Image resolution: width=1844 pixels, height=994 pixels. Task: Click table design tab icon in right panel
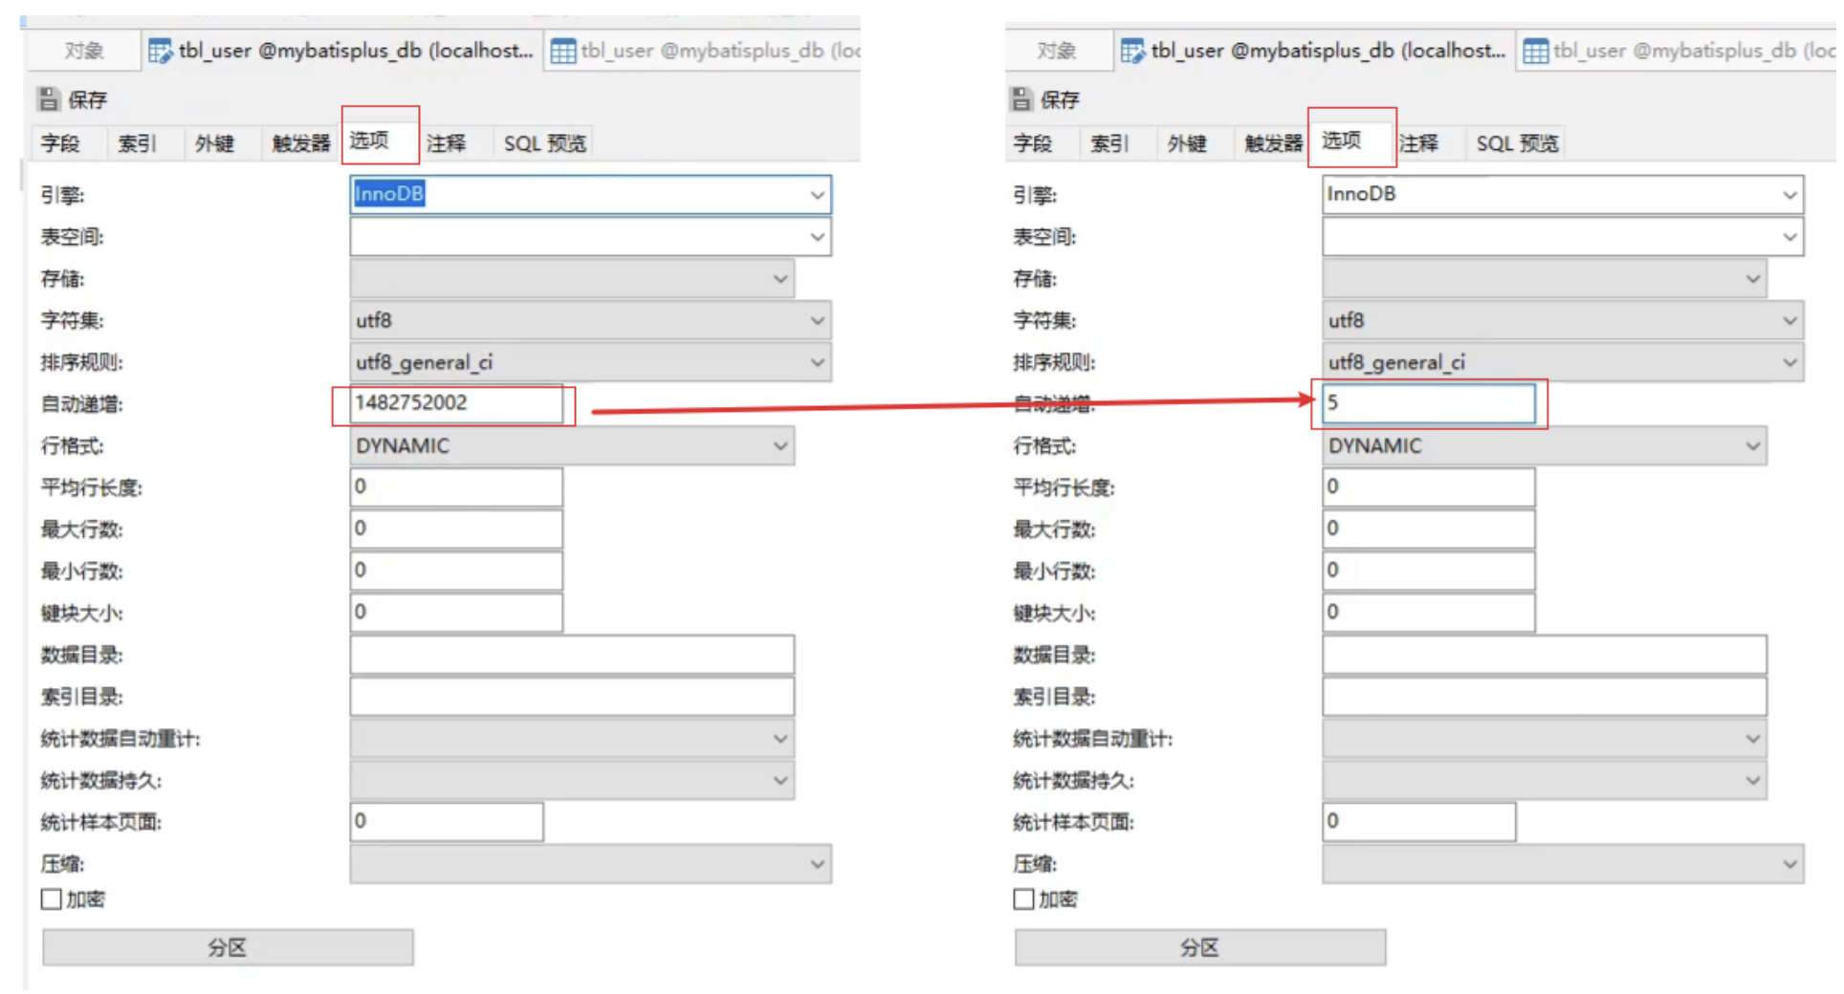click(x=1132, y=51)
